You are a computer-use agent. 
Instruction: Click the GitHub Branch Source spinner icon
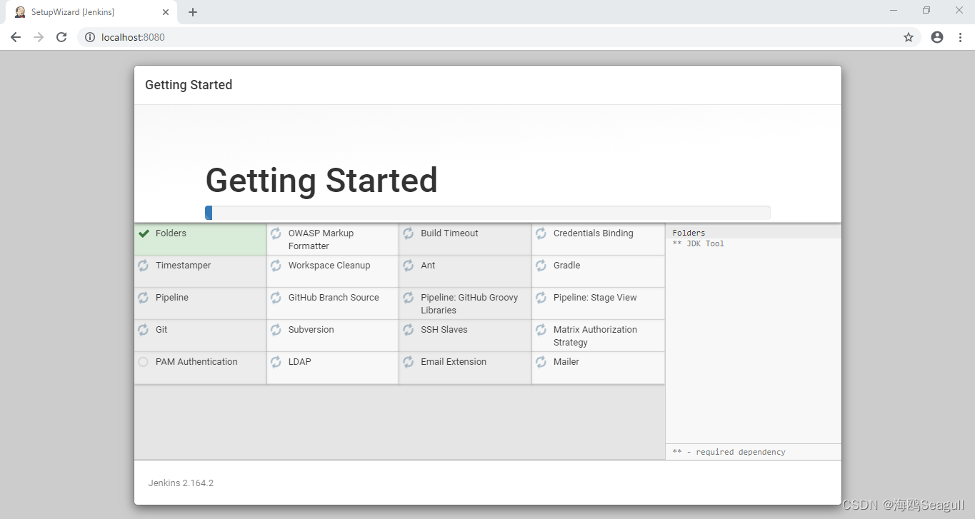point(276,298)
